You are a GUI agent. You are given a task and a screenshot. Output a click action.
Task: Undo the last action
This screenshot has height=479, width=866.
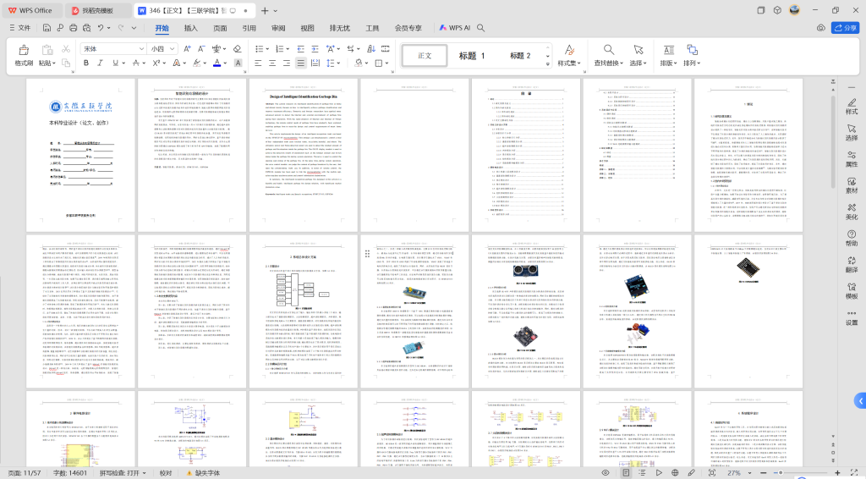101,28
